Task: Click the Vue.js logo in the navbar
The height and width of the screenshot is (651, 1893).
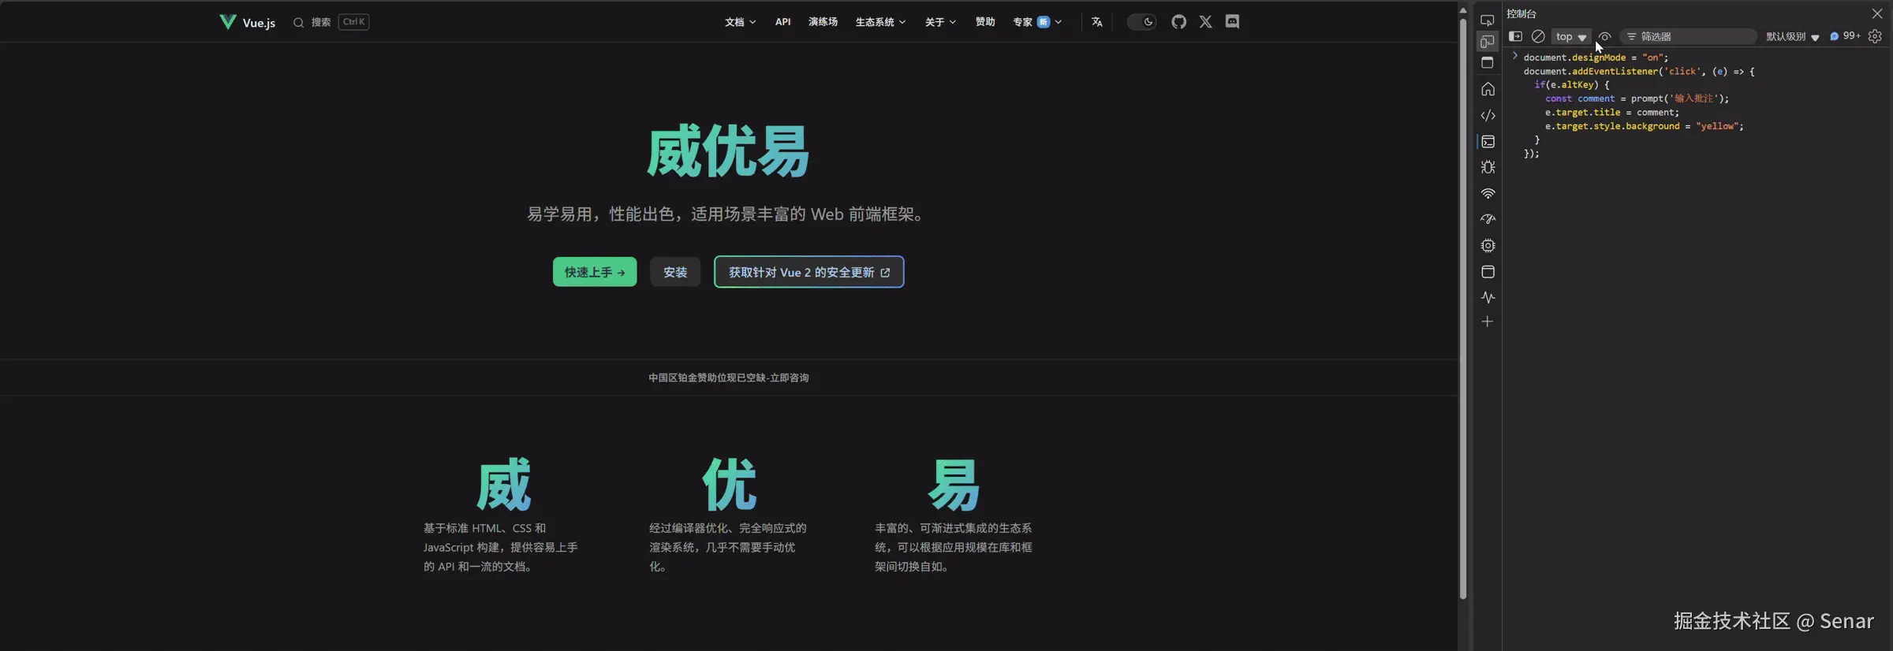Action: point(248,22)
